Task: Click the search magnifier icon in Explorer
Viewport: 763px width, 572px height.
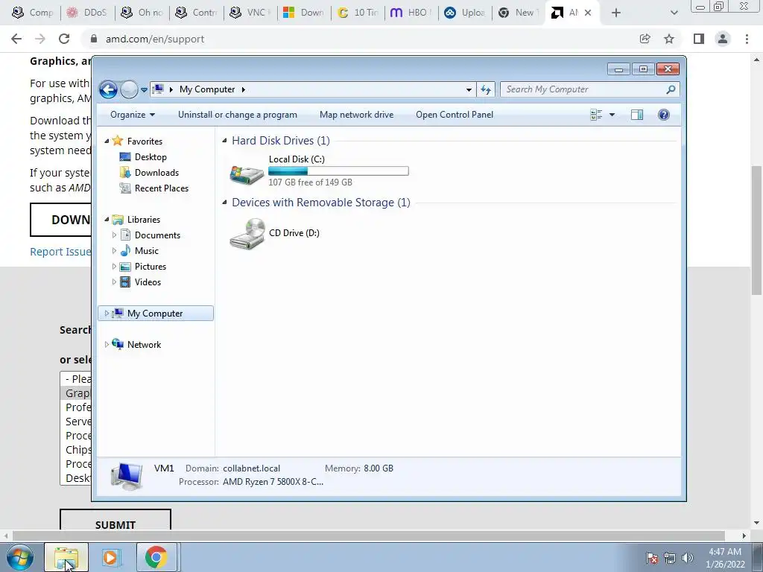Action: point(671,89)
